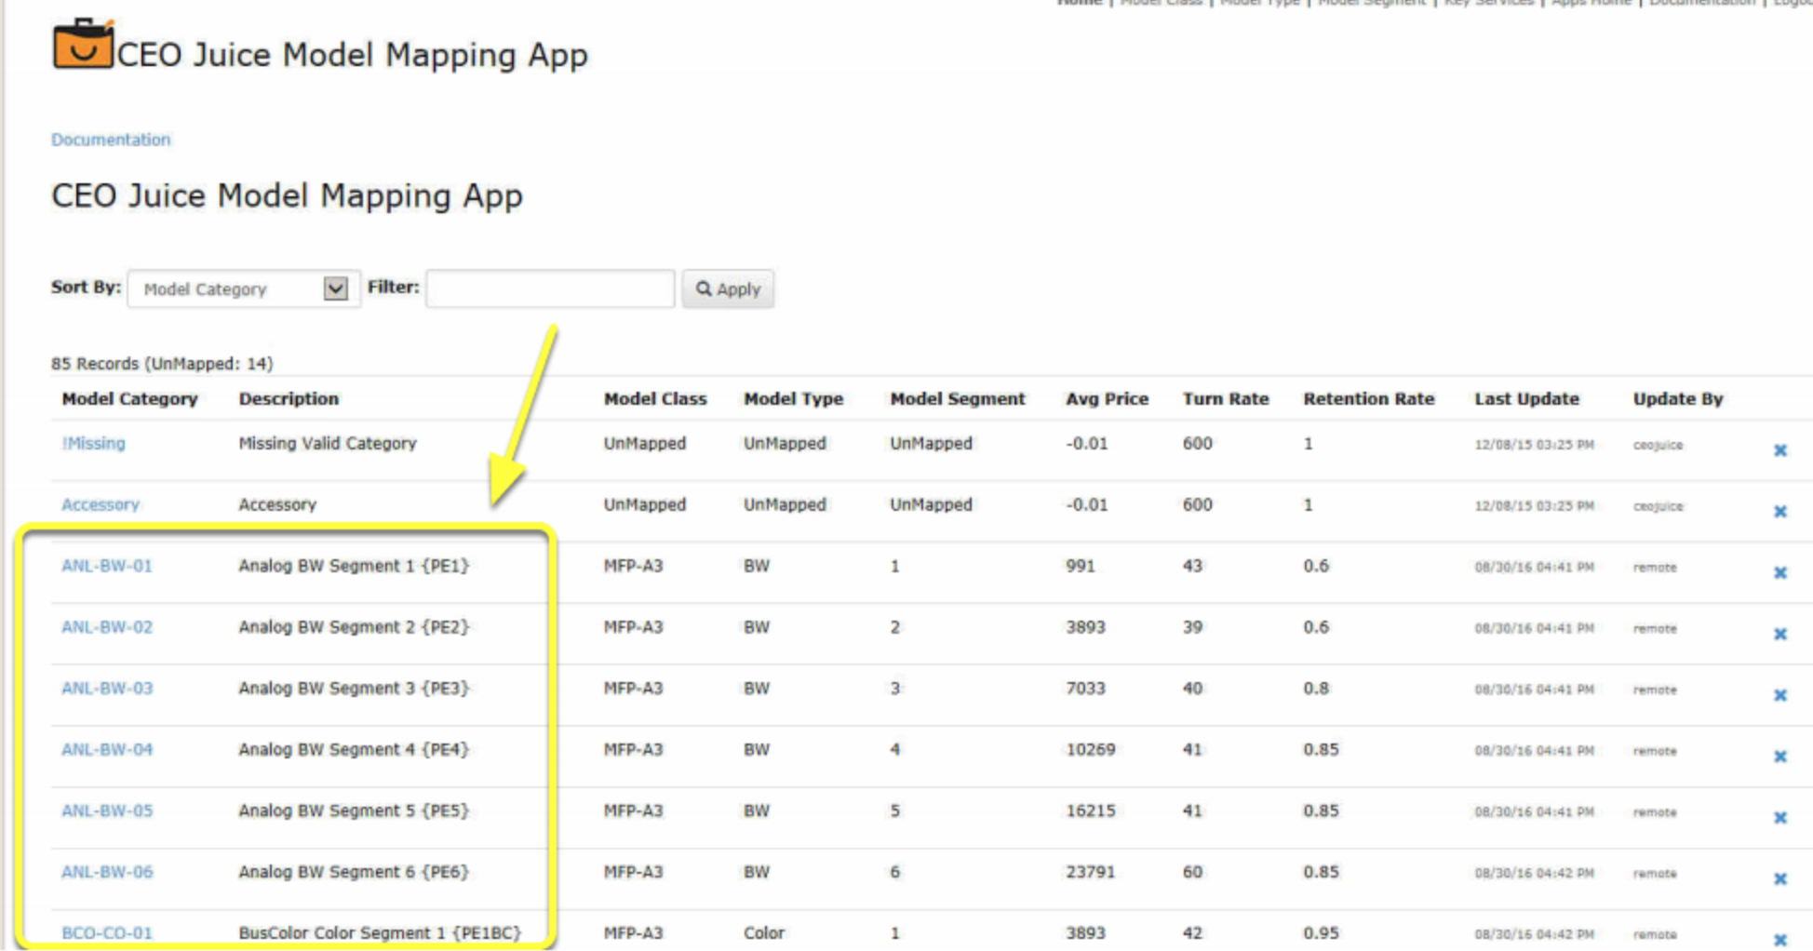
Task: Click the Turn Rate column header
Action: click(x=1226, y=399)
